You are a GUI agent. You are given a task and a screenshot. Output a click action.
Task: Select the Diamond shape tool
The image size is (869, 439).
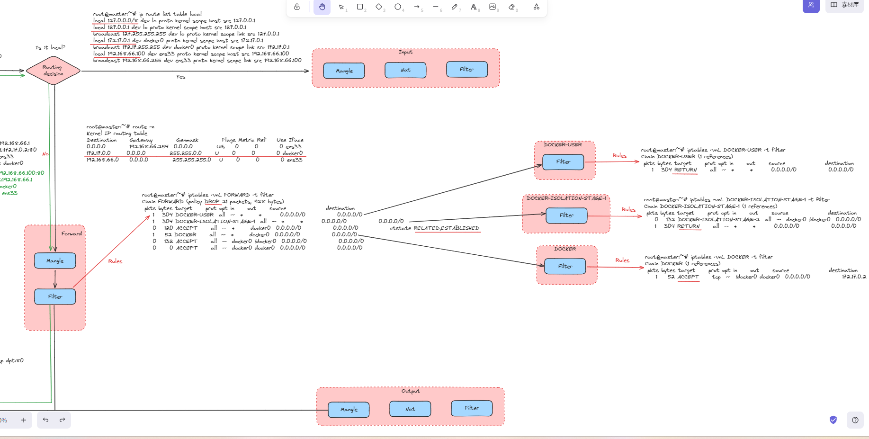coord(379,7)
